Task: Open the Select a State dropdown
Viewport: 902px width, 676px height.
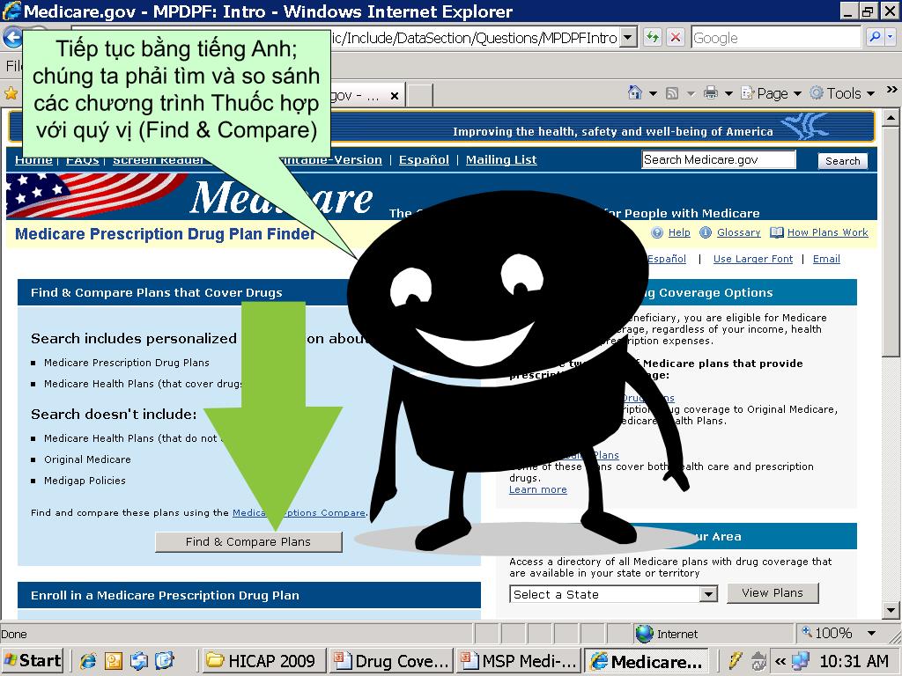Action: [x=613, y=594]
